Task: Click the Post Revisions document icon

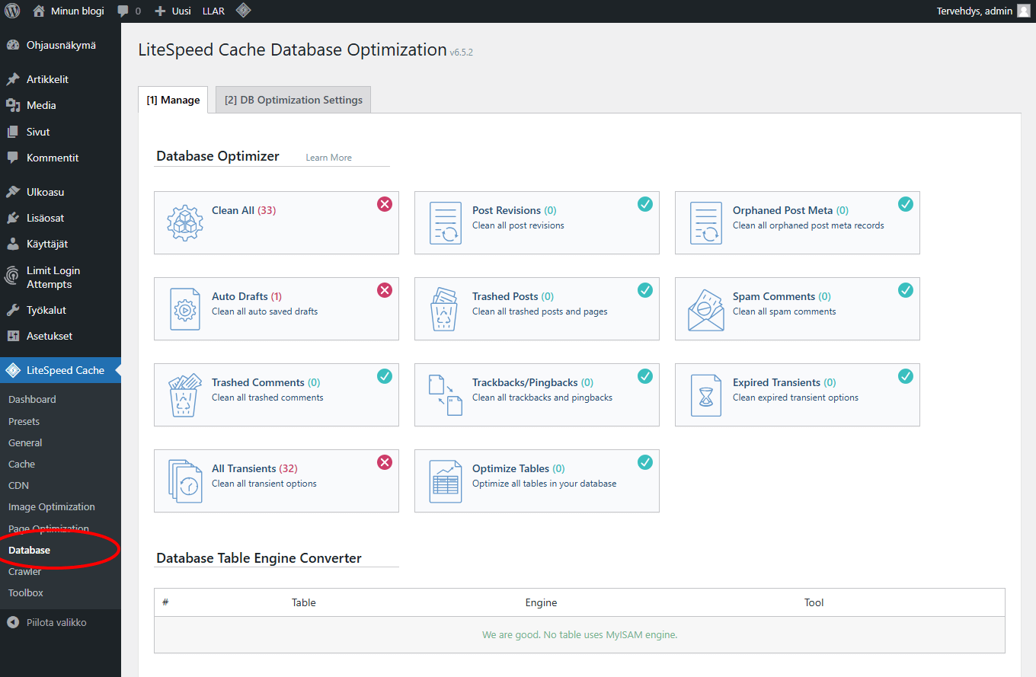Action: pyautogui.click(x=446, y=223)
